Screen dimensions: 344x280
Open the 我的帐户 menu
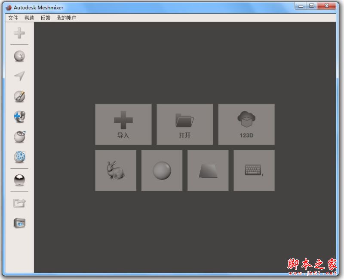[67, 18]
